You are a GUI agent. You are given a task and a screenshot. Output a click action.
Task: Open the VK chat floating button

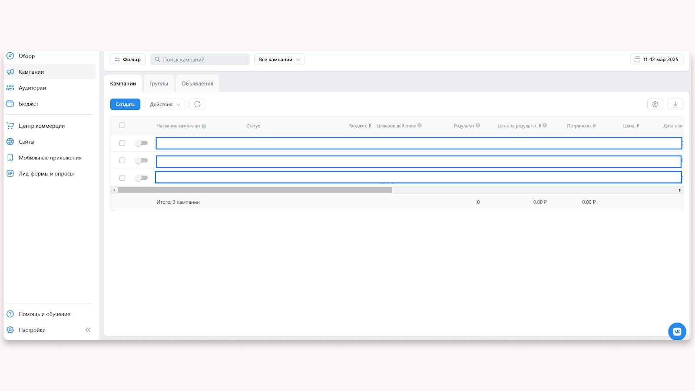pos(677,331)
